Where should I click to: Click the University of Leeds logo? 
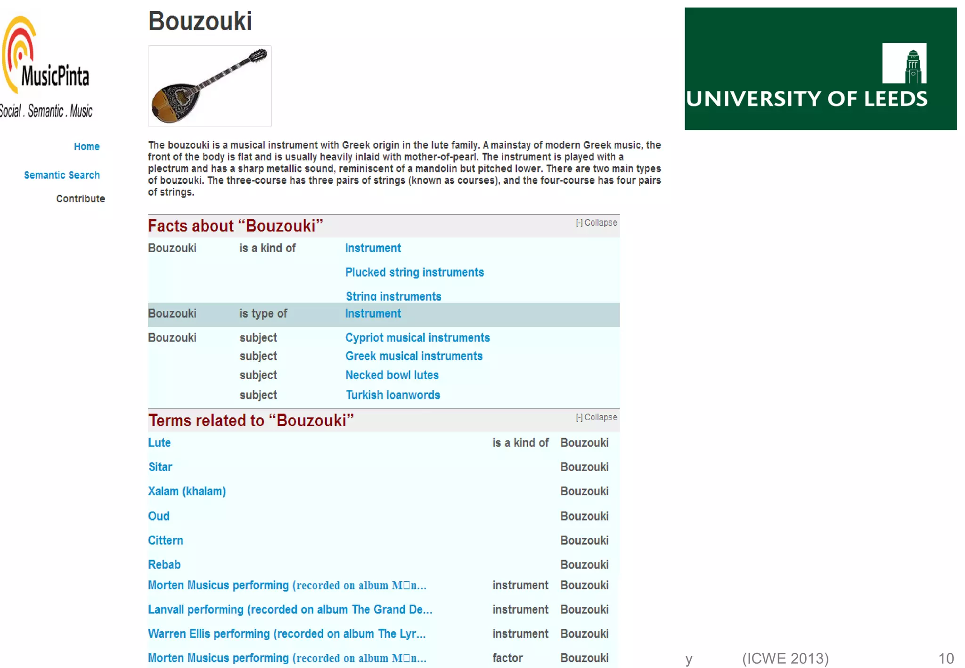(x=820, y=69)
